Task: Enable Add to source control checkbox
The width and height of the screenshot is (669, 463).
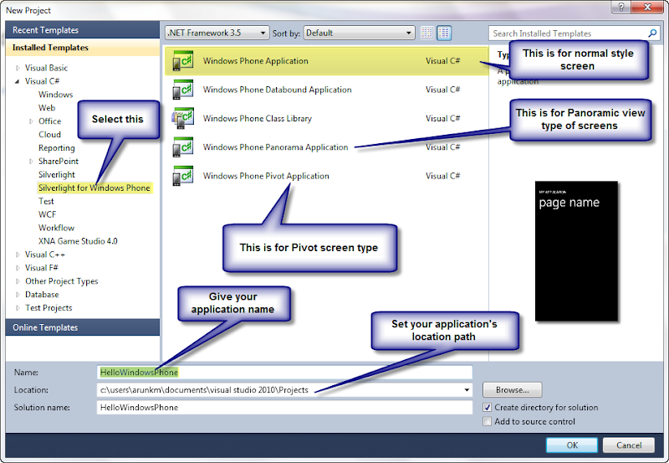Action: coord(487,422)
